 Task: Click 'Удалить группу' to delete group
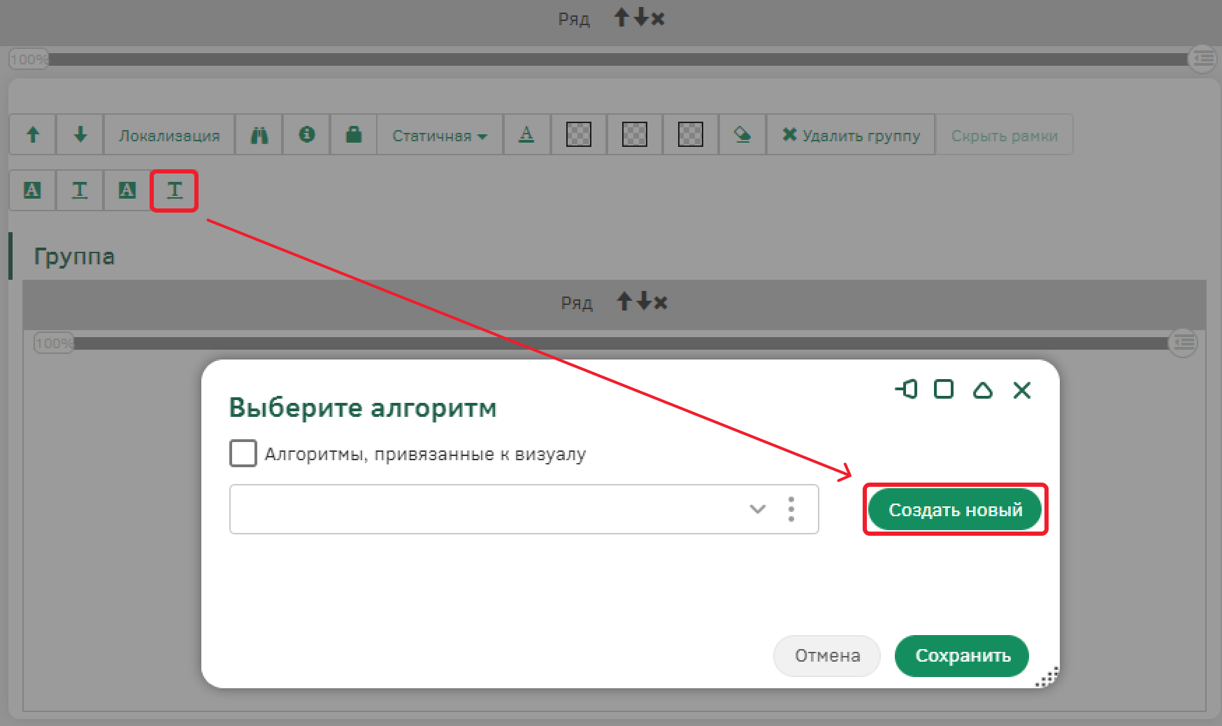point(851,135)
